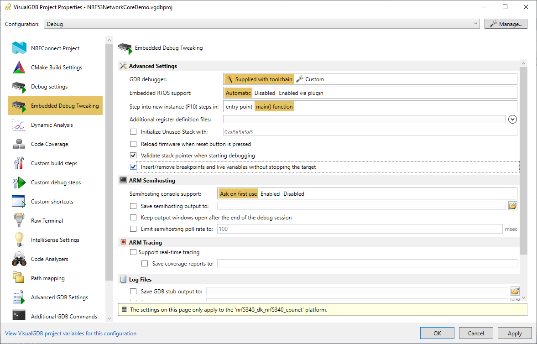Screen dimensions: 537x344
Task: Click the Save semihosting output path field
Action: coord(361,206)
